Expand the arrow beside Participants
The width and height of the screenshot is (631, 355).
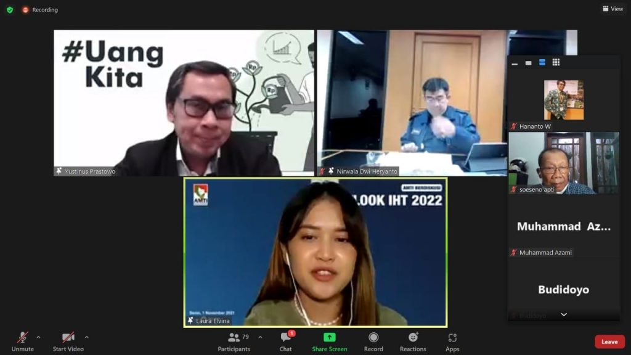pos(260,337)
